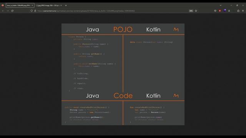Close the Java_vs_Kotlin tab

[x=32, y=5]
